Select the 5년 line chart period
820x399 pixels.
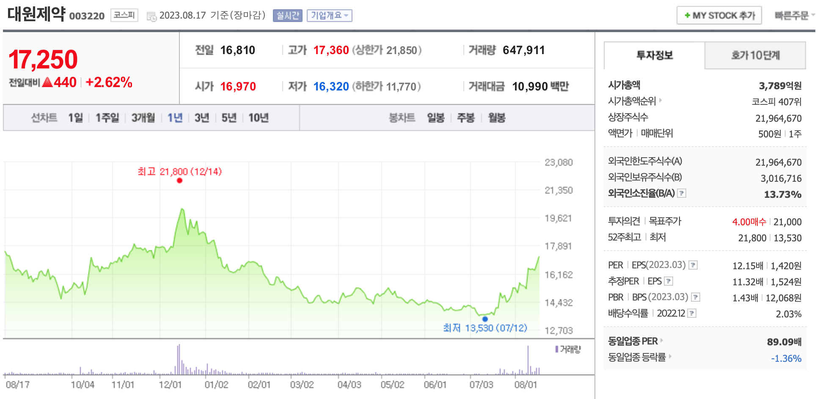[229, 118]
